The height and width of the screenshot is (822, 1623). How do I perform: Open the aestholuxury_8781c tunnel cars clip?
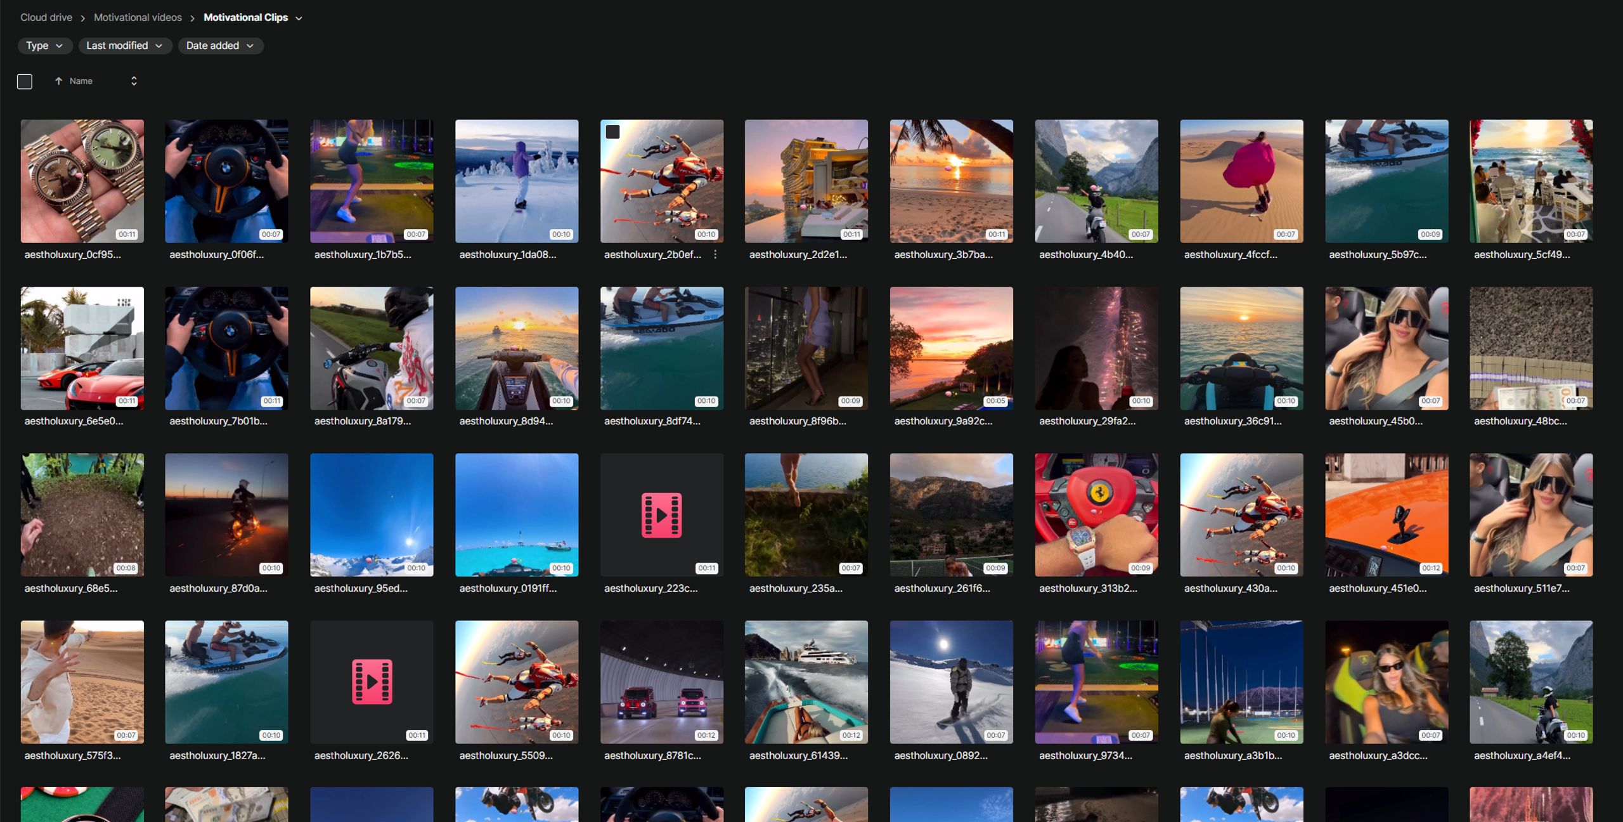click(662, 682)
